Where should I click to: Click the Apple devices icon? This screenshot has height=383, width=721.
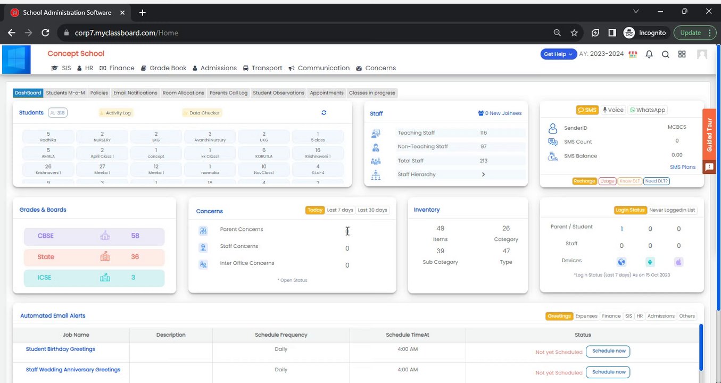click(x=678, y=262)
